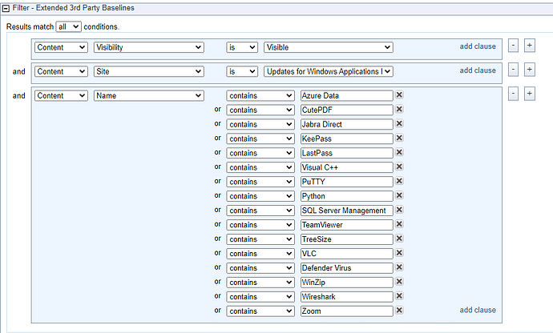The width and height of the screenshot is (553, 333).
Task: Remove the Defender Virus clause
Action: click(399, 267)
